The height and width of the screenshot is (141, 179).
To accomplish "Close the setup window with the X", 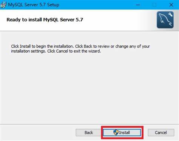I will tap(171, 5).
